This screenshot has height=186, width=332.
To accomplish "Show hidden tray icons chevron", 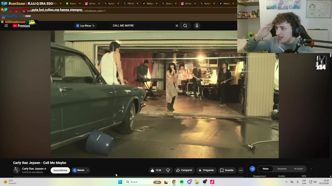I will [x=286, y=182].
